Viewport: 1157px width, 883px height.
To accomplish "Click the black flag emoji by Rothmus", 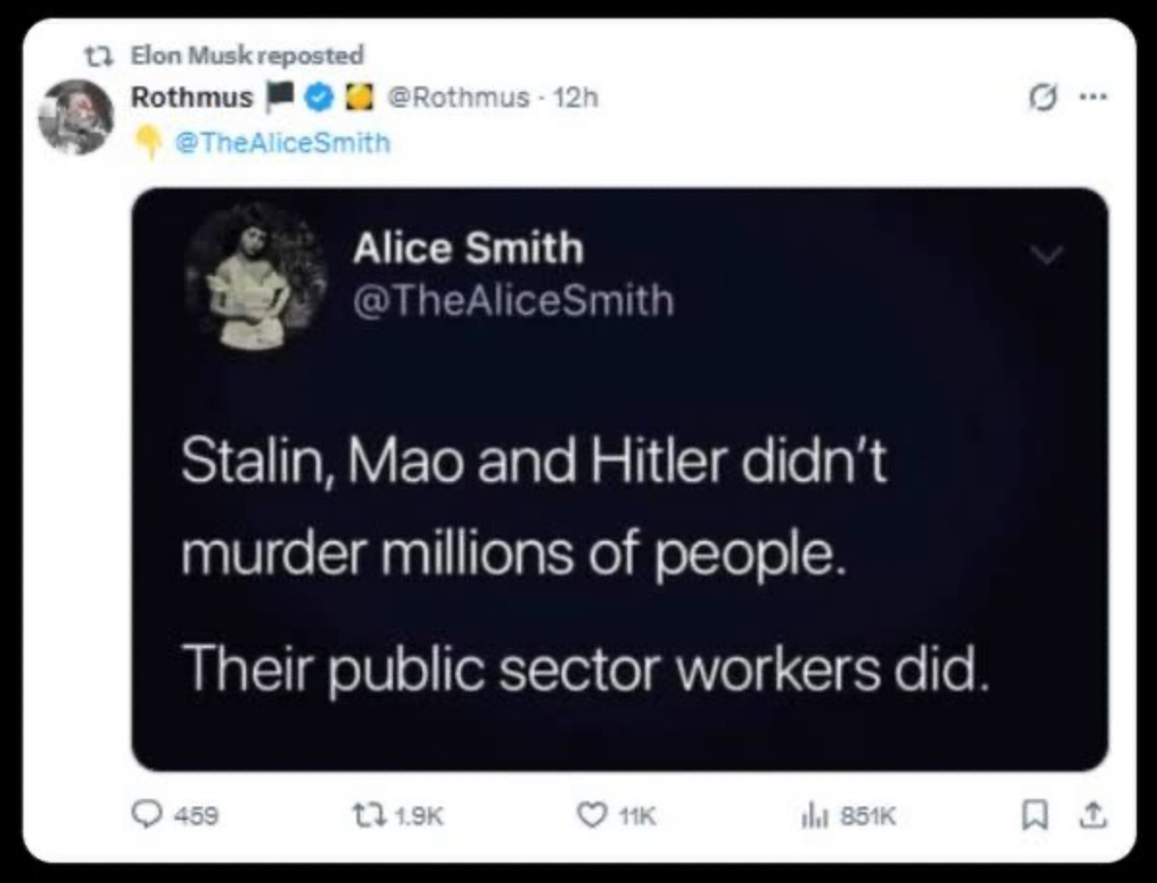I will click(280, 97).
